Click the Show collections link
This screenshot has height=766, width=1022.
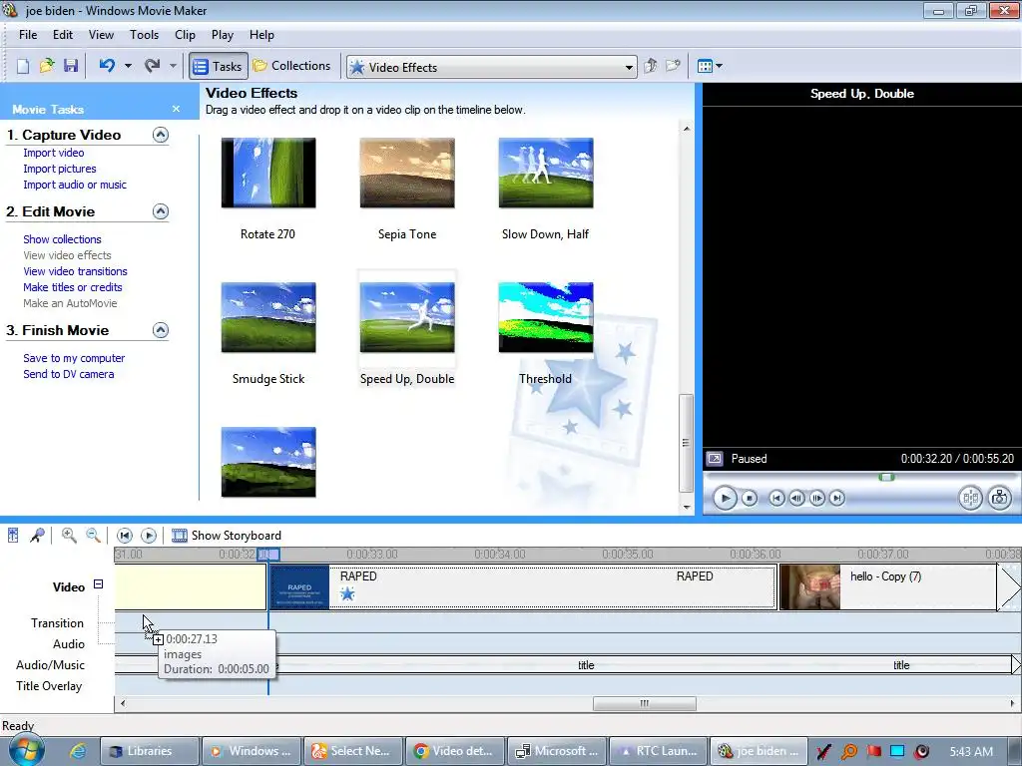coord(63,239)
